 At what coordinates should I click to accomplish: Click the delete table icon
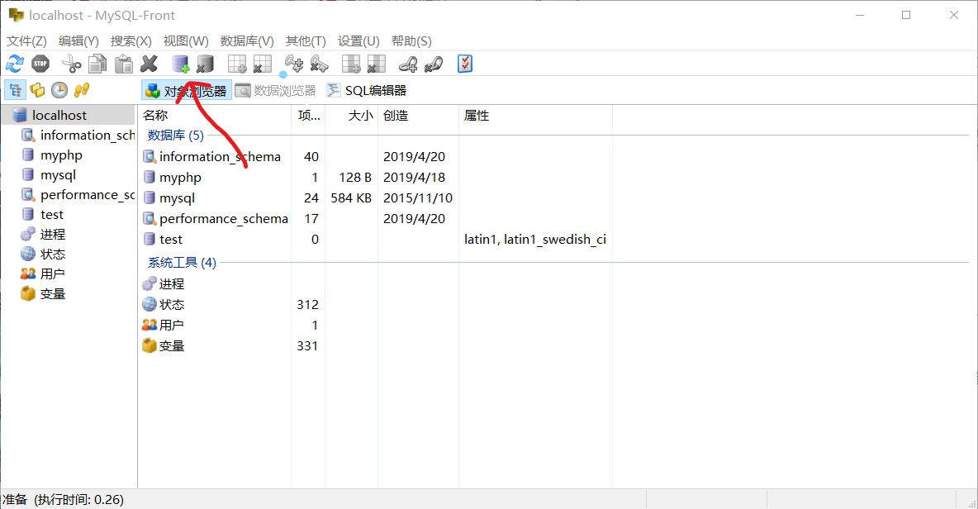pyautogui.click(x=262, y=64)
